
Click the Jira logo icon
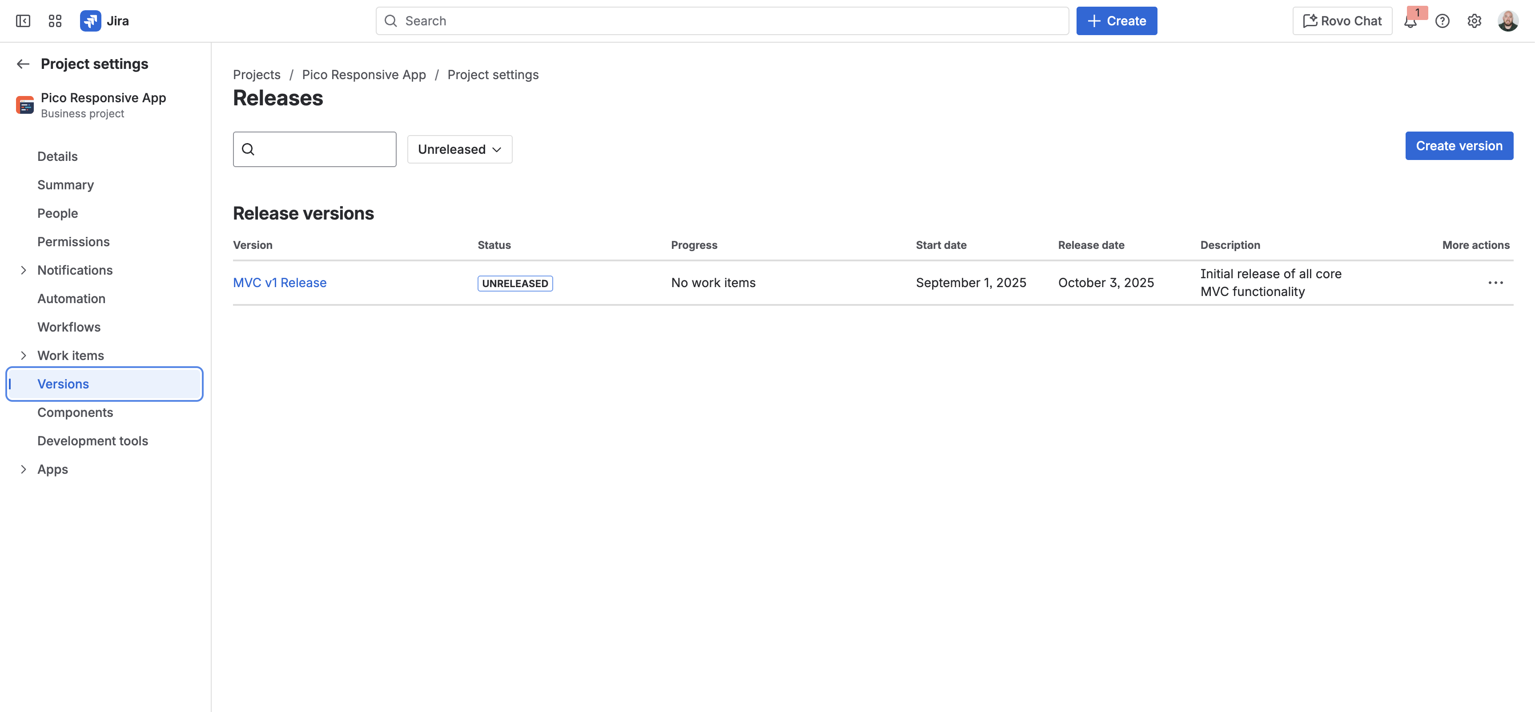pos(91,21)
